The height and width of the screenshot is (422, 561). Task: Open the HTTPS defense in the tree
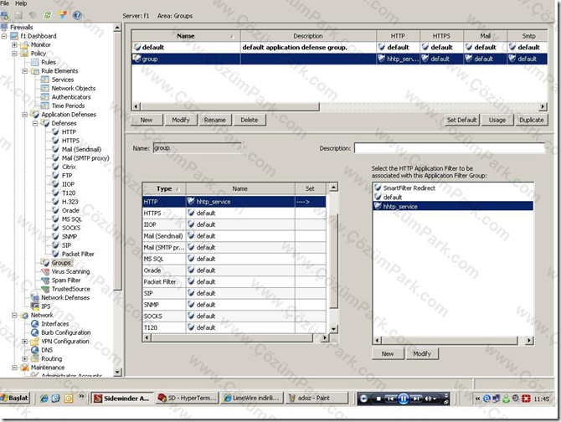(x=70, y=141)
